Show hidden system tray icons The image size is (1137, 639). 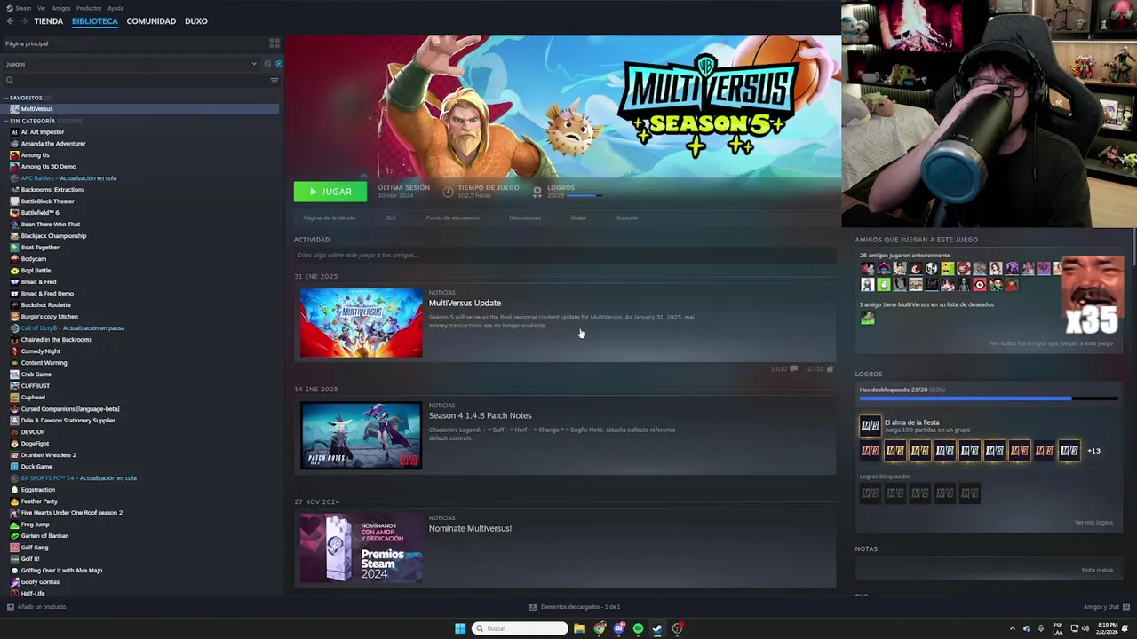point(1012,628)
